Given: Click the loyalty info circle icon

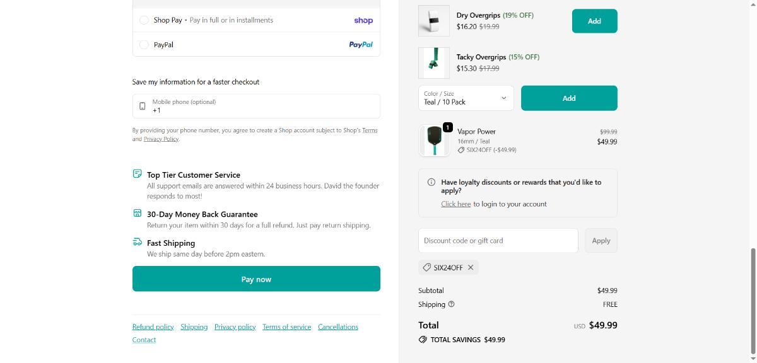Looking at the screenshot, I should pos(431,182).
